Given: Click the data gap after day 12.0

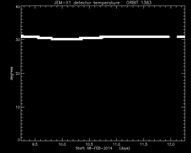Looking at the screenshot, I should coord(173,37).
